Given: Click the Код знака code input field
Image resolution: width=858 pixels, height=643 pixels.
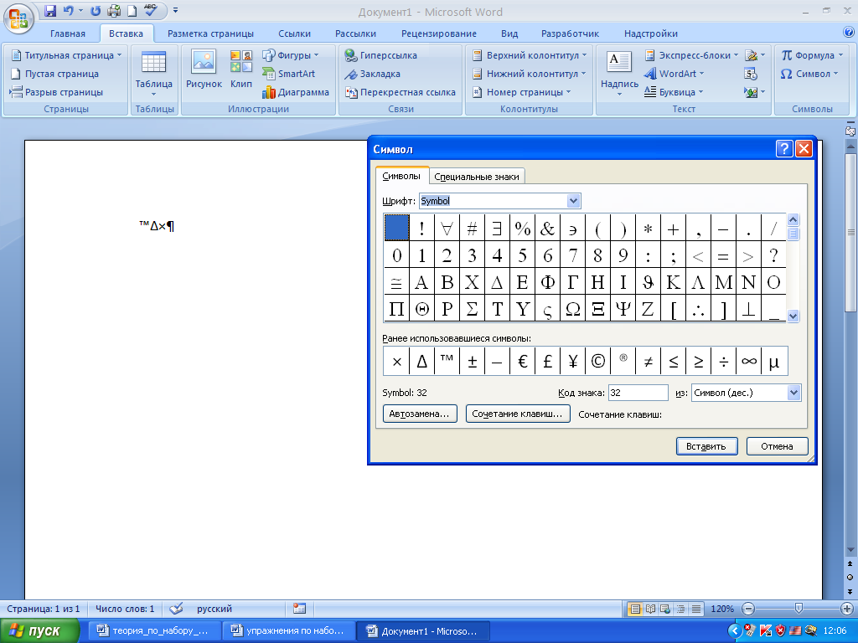Looking at the screenshot, I should (638, 393).
